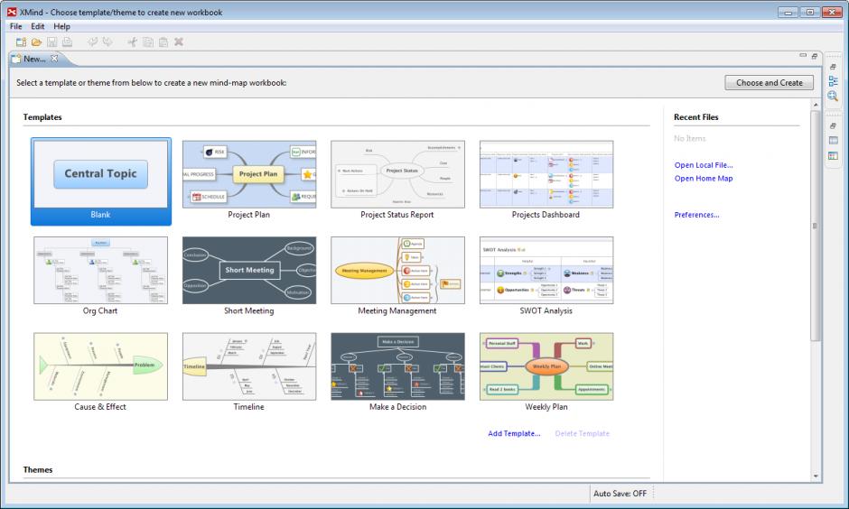This screenshot has width=849, height=509.
Task: Open the Preferences... link
Action: click(x=696, y=215)
